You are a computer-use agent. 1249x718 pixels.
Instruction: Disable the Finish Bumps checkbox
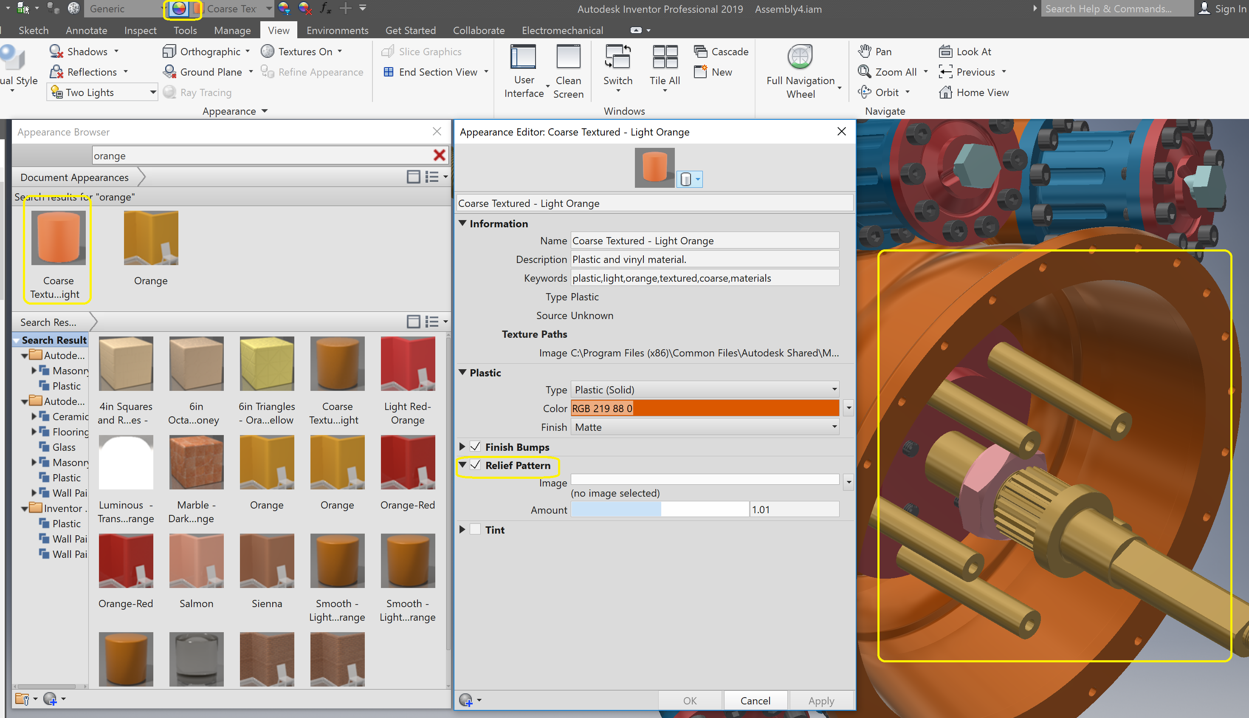click(475, 447)
